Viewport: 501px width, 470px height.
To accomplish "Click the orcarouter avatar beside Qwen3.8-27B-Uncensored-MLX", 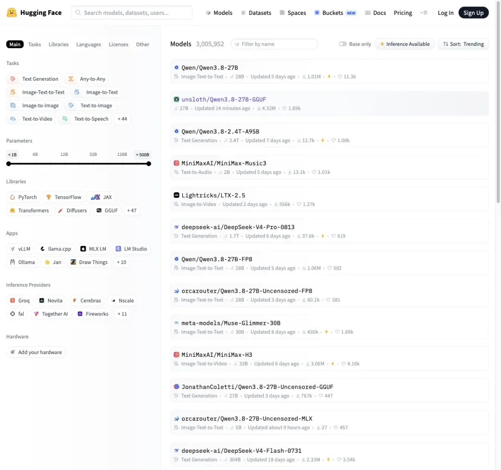I will click(176, 418).
